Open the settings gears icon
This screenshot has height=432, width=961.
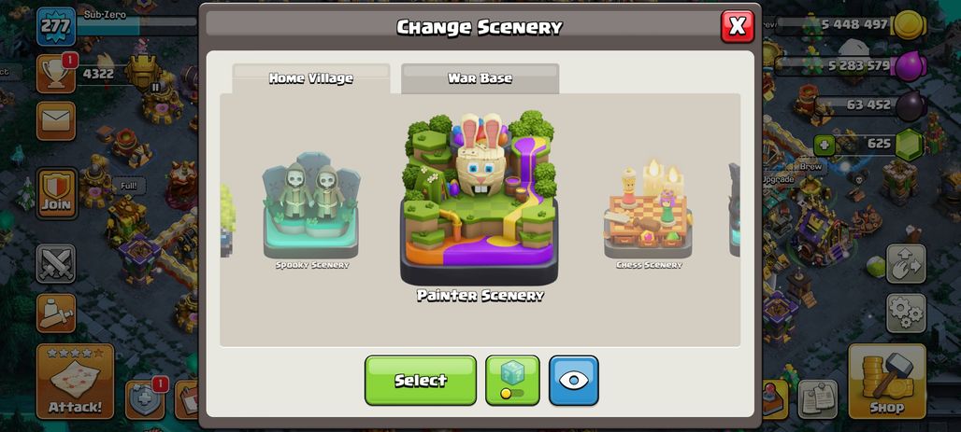click(905, 313)
